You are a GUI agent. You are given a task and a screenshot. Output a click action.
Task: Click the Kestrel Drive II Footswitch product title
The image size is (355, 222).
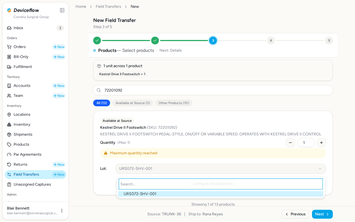pyautogui.click(x=123, y=128)
